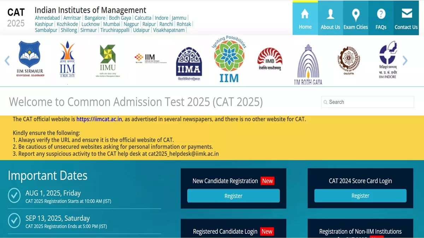
Task: Open the https://iimcat.ac.in link
Action: click(99, 119)
